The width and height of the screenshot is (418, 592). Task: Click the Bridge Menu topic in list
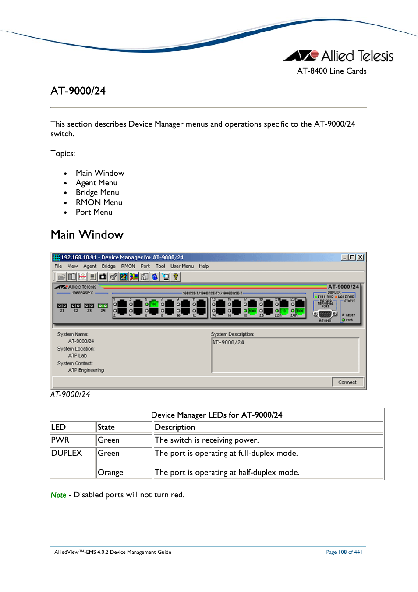(97, 192)
